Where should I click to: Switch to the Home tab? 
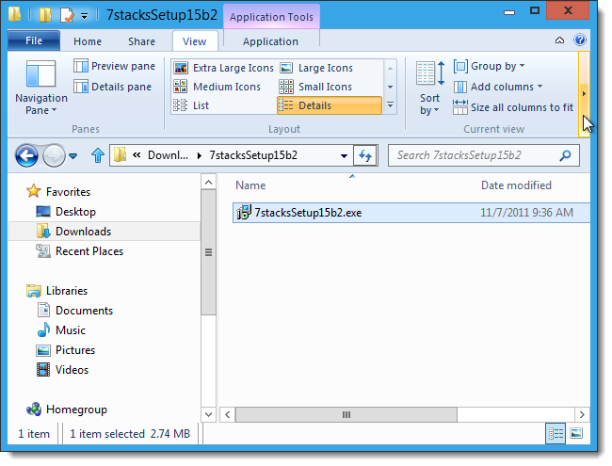point(88,41)
